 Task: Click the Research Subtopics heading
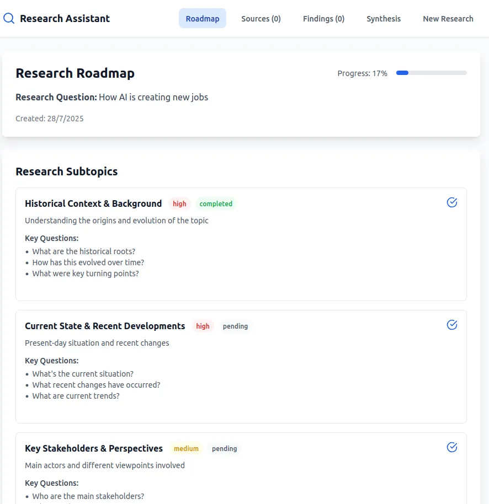click(67, 171)
